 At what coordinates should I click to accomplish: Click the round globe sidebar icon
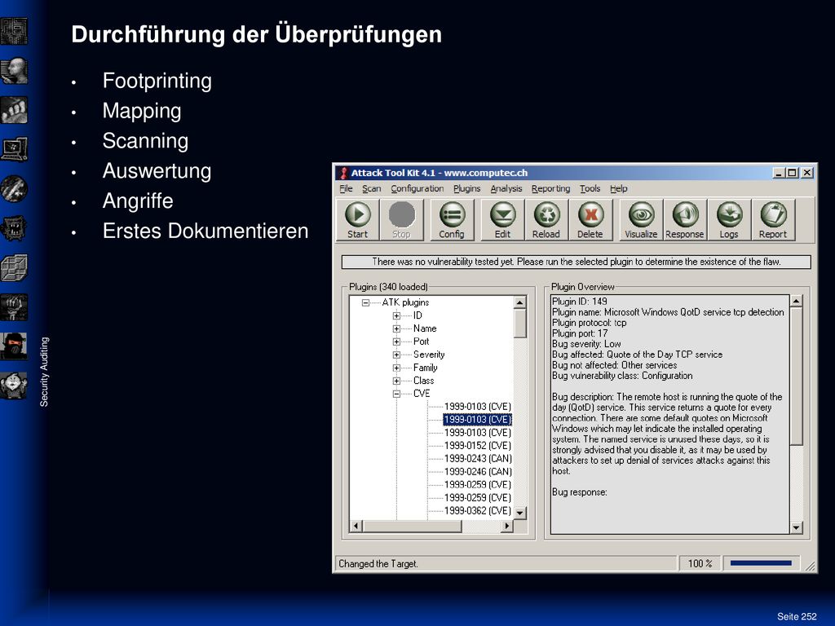click(14, 189)
